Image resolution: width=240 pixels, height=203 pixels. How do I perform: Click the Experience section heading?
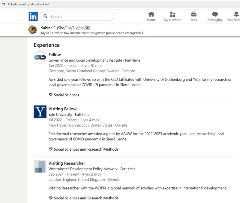(x=47, y=45)
